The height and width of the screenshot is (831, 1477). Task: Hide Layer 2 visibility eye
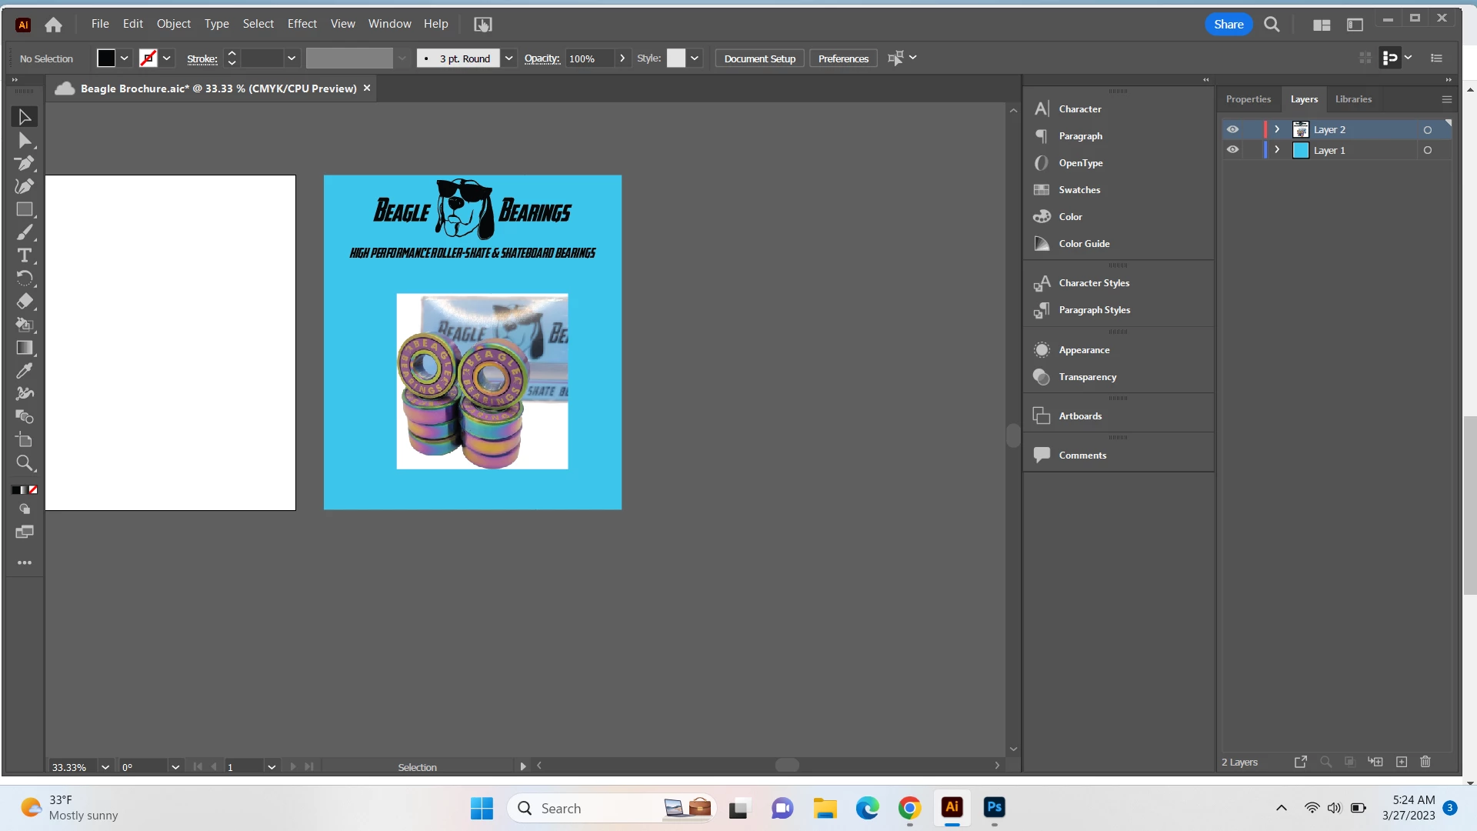1232,129
